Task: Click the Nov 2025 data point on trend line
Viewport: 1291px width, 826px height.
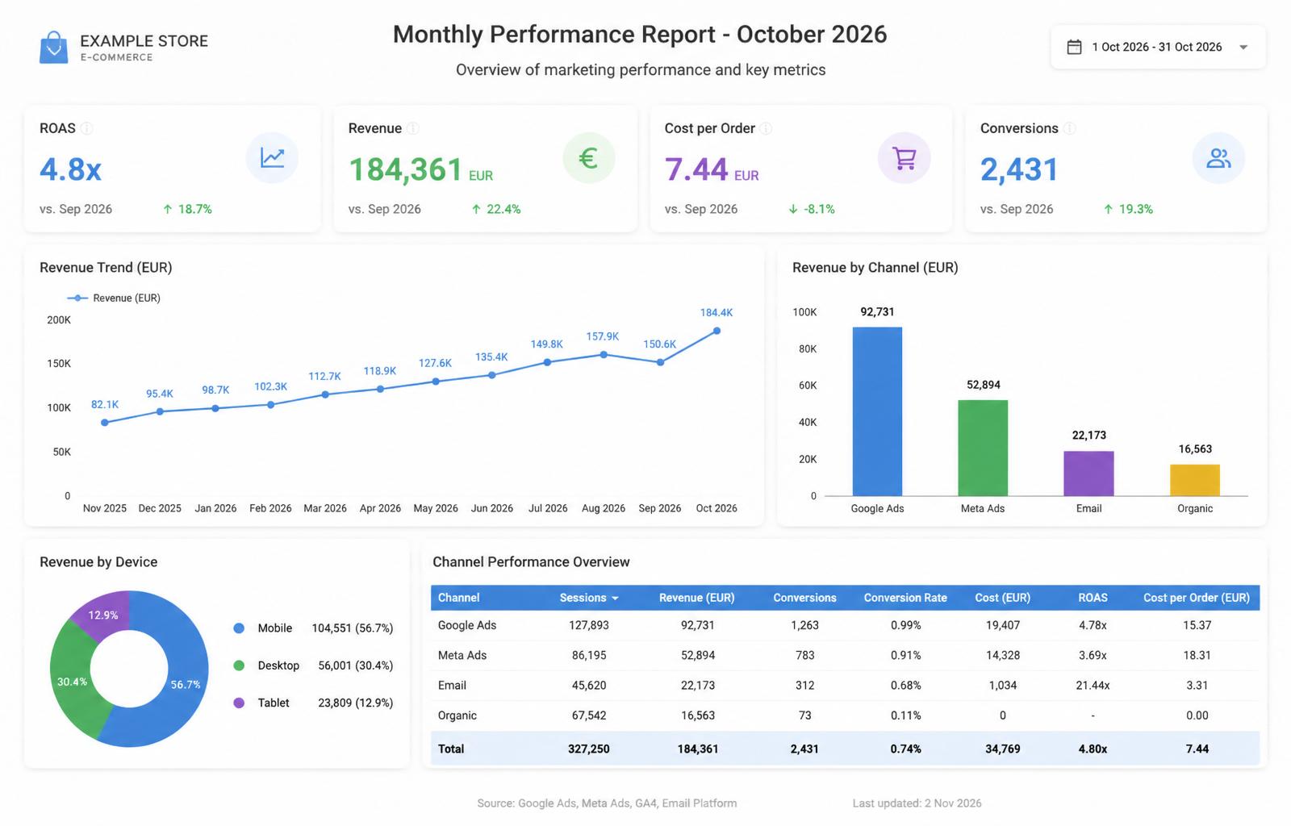Action: [105, 423]
